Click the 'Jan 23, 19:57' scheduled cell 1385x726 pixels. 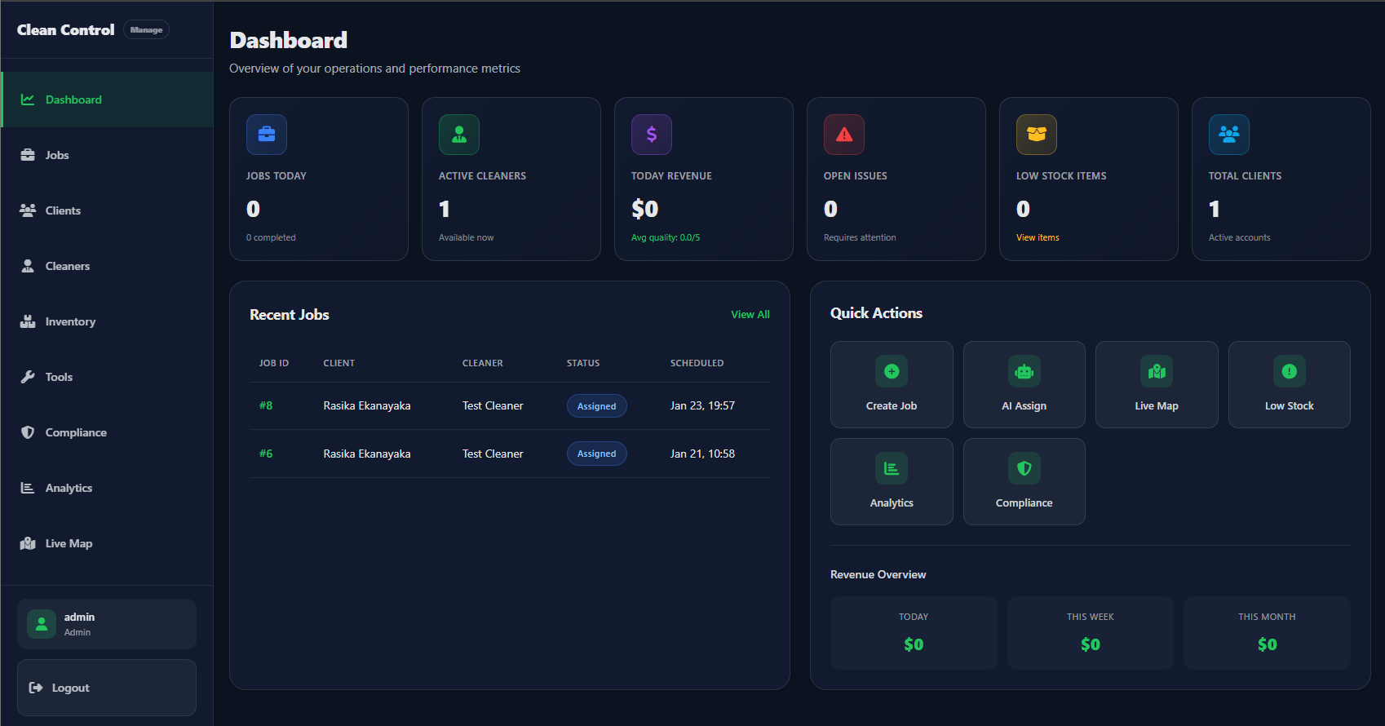click(x=702, y=405)
